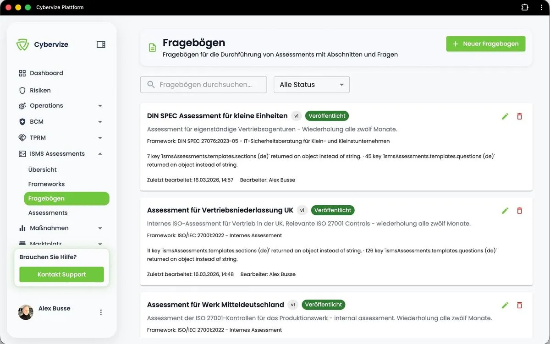Collapse the sidebar using the panel icon
Image resolution: width=550 pixels, height=344 pixels.
tap(100, 44)
